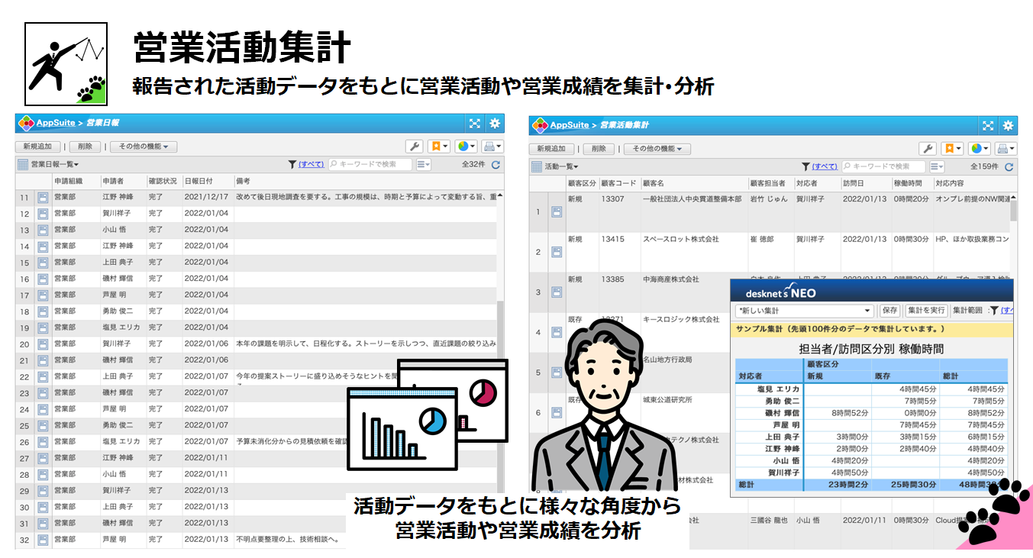Viewport: 1033px width, 558px height.
Task: Click the gear settings icon in 営業日報 header
Action: [495, 124]
